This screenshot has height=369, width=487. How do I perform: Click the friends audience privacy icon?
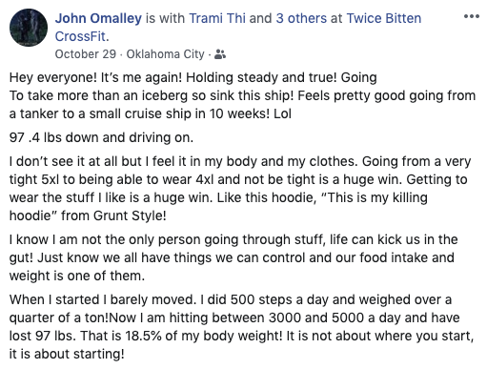point(220,54)
